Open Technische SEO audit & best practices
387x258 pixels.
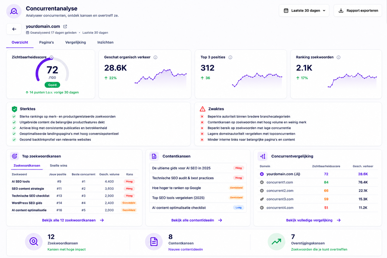tap(198, 178)
